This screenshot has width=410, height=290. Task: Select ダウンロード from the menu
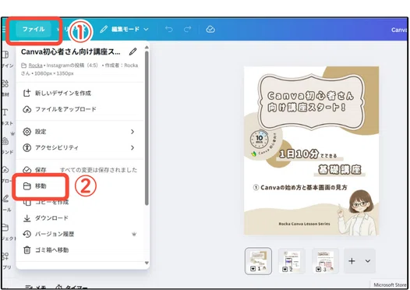point(80,218)
